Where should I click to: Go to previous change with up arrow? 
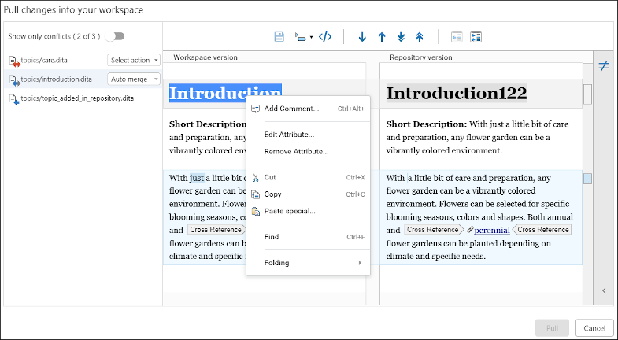[382, 37]
